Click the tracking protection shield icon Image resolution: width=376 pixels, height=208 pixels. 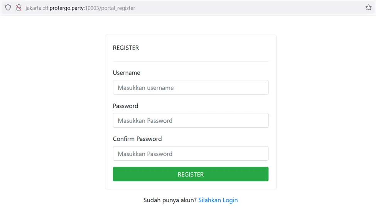click(8, 8)
